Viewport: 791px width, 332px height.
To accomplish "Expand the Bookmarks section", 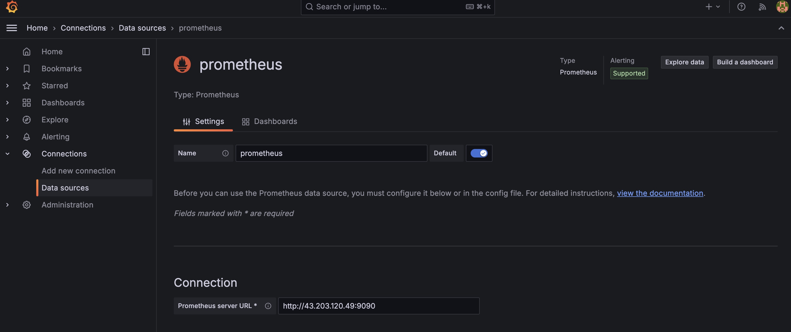I will [7, 69].
